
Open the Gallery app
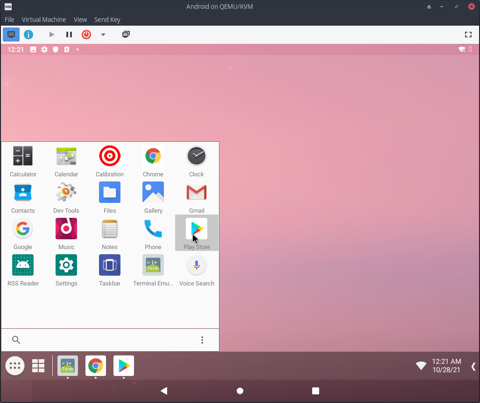pos(153,197)
